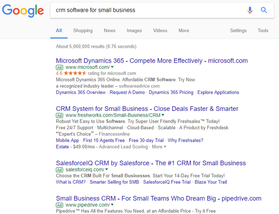Open the Blaze Your Trail sitelink
The width and height of the screenshot is (279, 214).
click(211, 182)
